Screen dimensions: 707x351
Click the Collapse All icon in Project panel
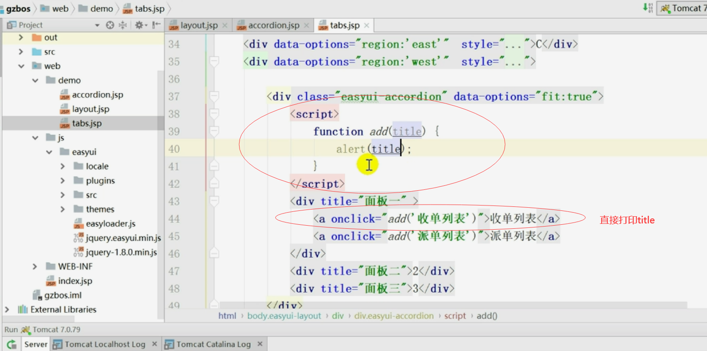coord(122,25)
